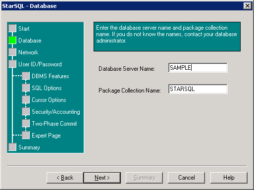Image resolution: width=254 pixels, height=190 pixels.
Task: Click the 'StarSQL - Database' title bar text
Action: tap(29, 6)
